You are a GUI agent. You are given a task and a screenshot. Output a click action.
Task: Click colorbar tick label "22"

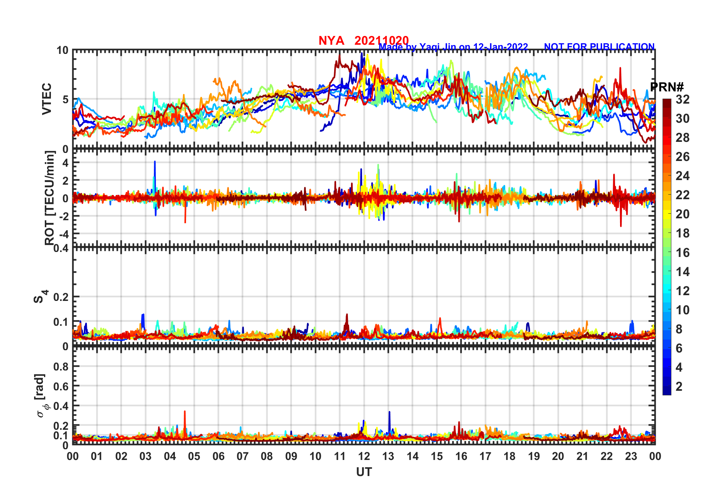(x=682, y=195)
